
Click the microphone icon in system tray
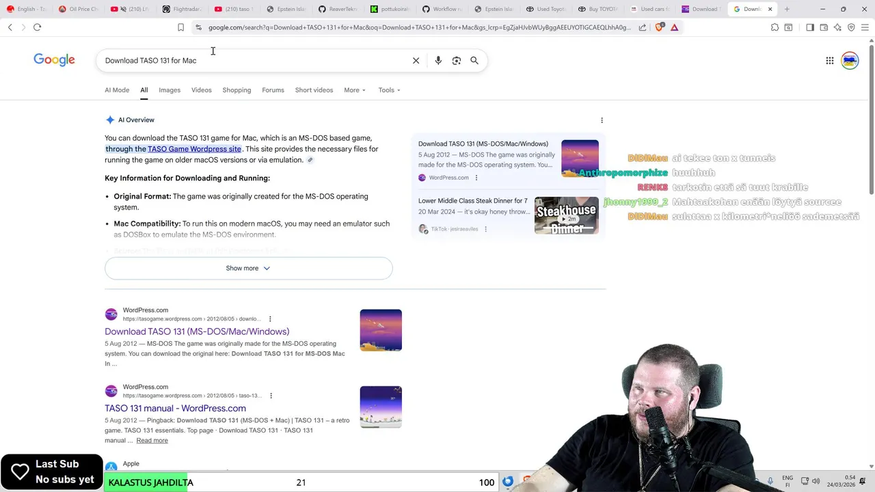[770, 482]
